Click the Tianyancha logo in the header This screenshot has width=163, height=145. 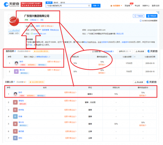click(11, 5)
